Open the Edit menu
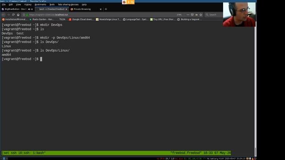Image resolution: width=285 pixels, height=160 pixels. 11,4
